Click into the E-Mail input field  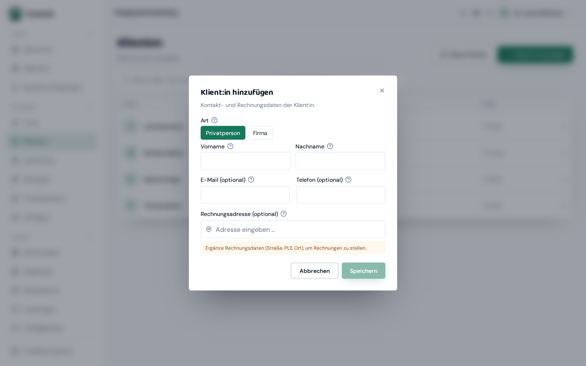point(245,195)
